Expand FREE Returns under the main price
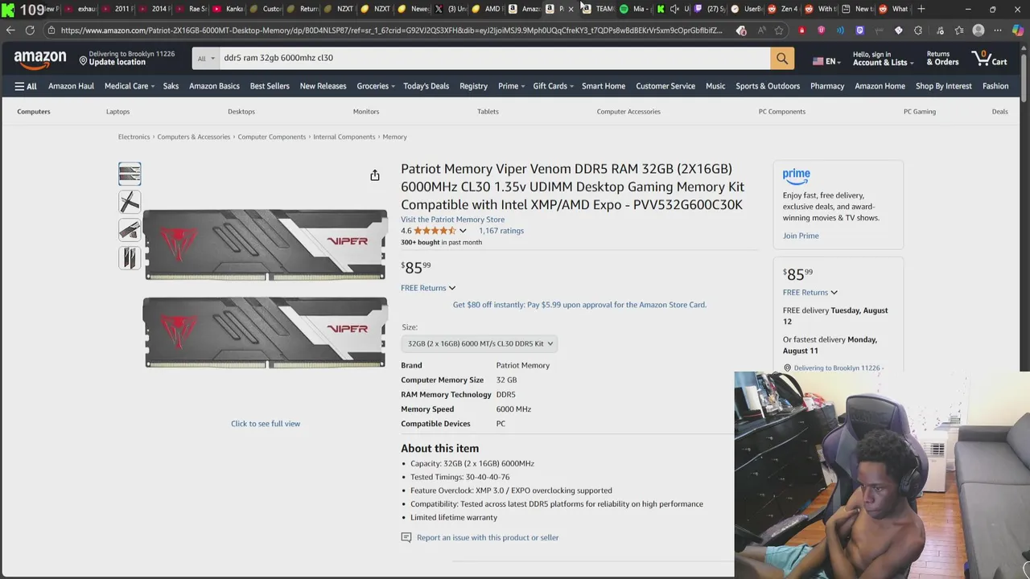 [x=428, y=288]
